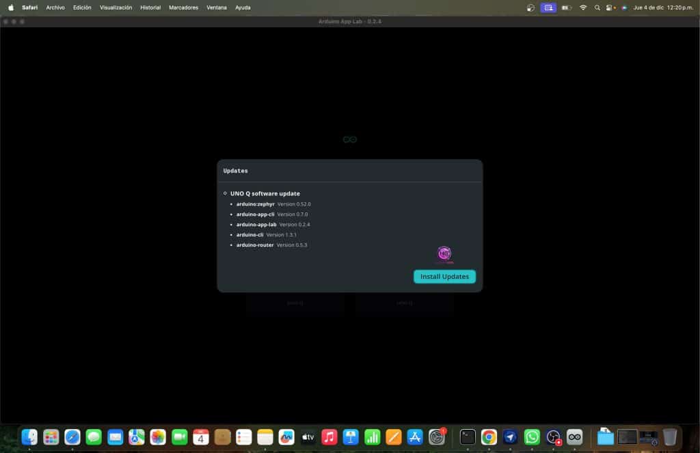Launch Google Chrome from the Dock

pos(489,437)
